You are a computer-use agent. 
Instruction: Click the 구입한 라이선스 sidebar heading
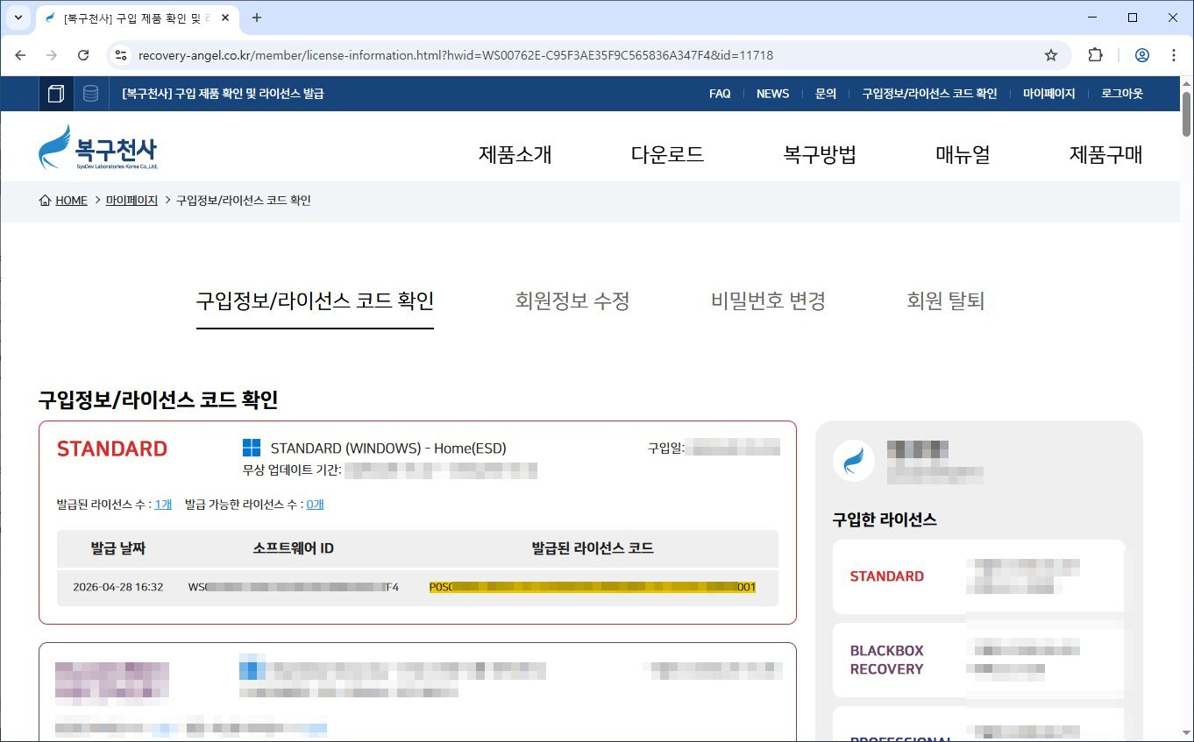885,520
